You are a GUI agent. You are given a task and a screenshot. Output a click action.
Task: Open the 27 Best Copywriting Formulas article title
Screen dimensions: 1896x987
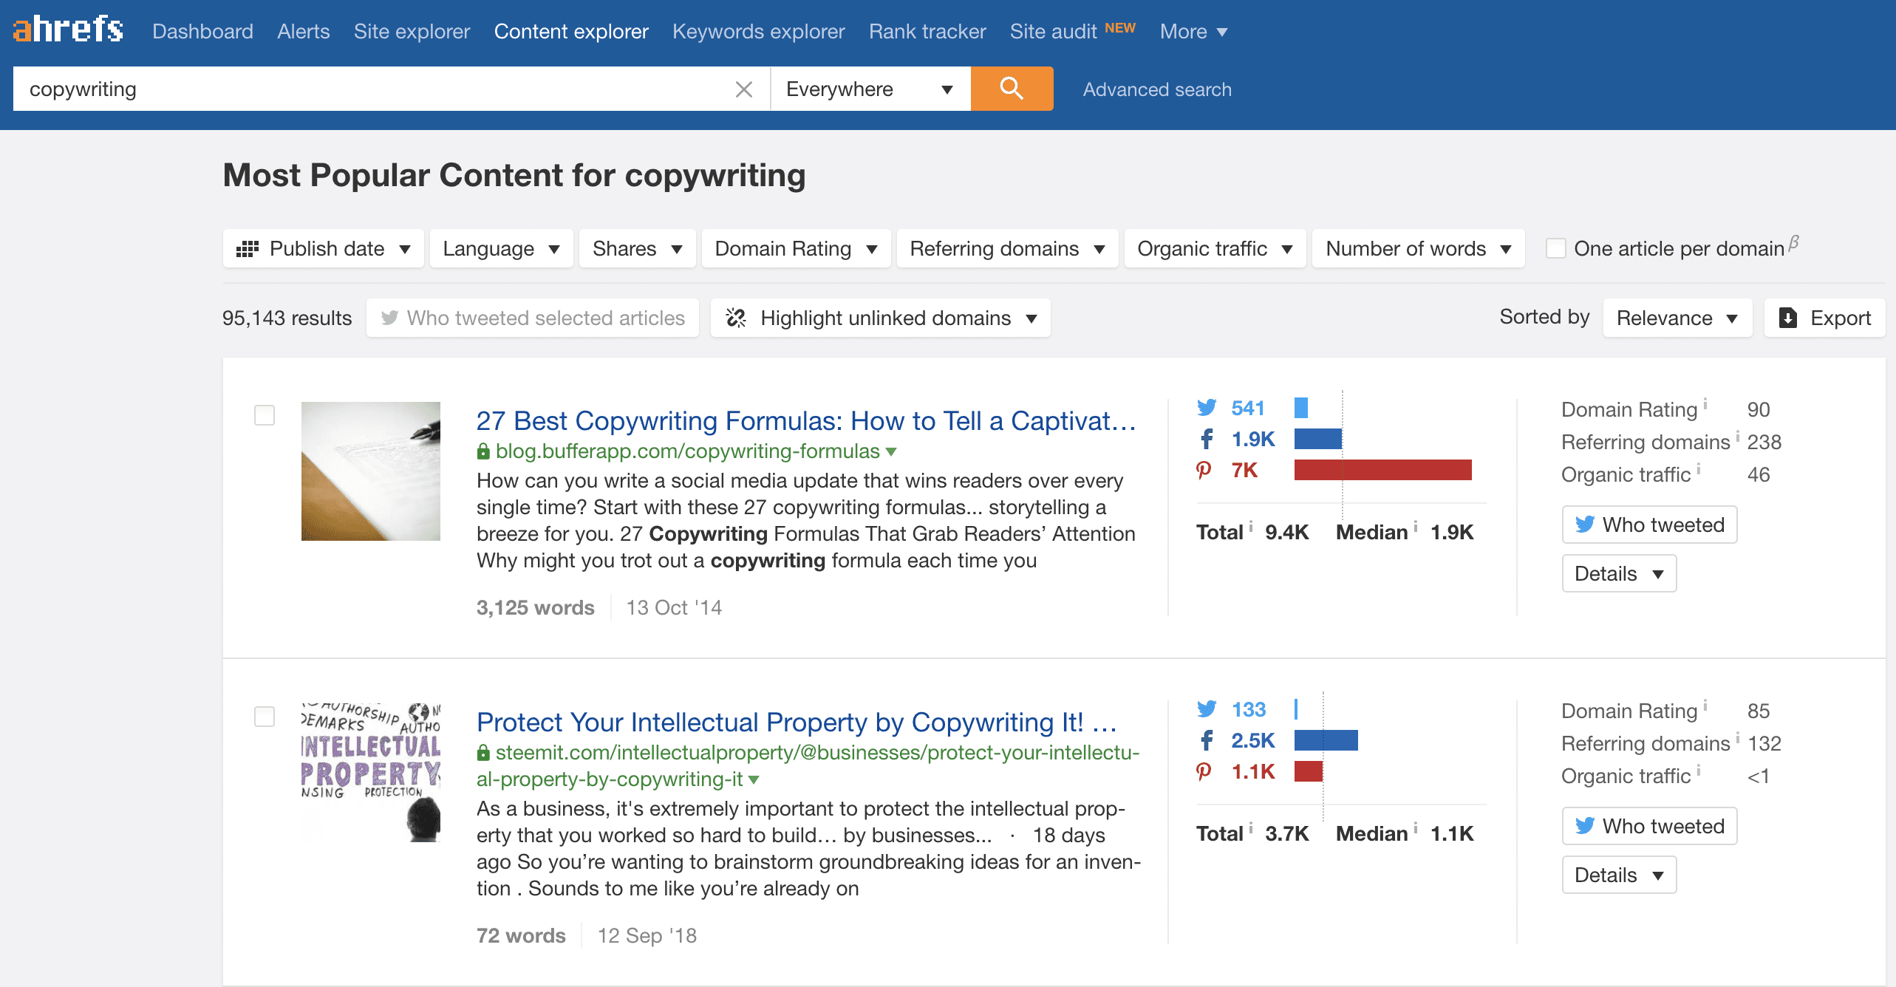806,420
